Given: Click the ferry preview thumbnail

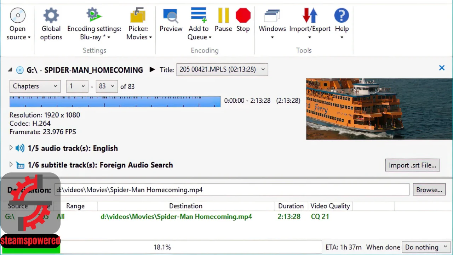Looking at the screenshot, I should 379,109.
